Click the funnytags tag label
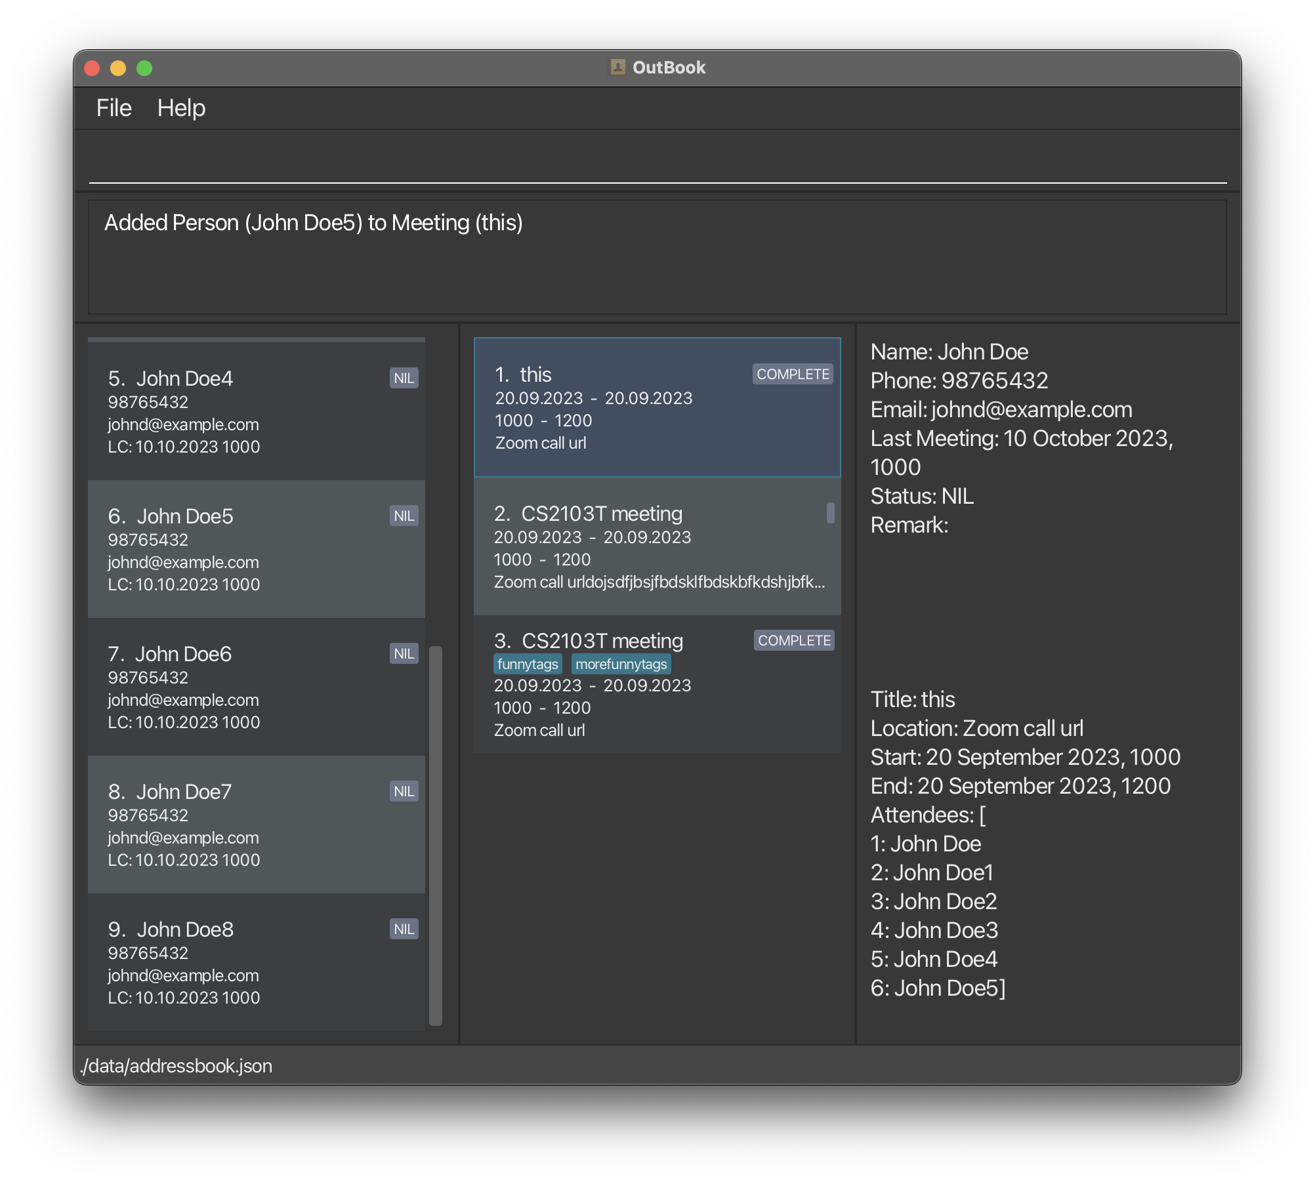The width and height of the screenshot is (1315, 1182). [528, 664]
